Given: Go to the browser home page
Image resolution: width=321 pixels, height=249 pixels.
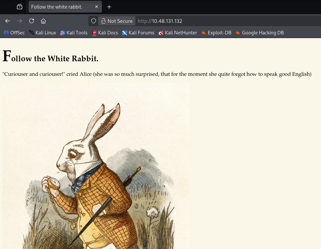Looking at the screenshot, I should tap(43, 21).
